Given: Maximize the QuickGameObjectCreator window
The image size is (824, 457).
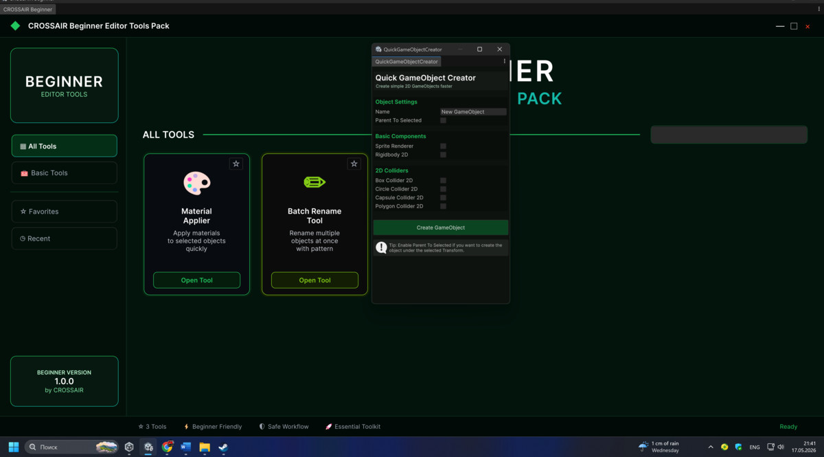Looking at the screenshot, I should click(x=479, y=49).
